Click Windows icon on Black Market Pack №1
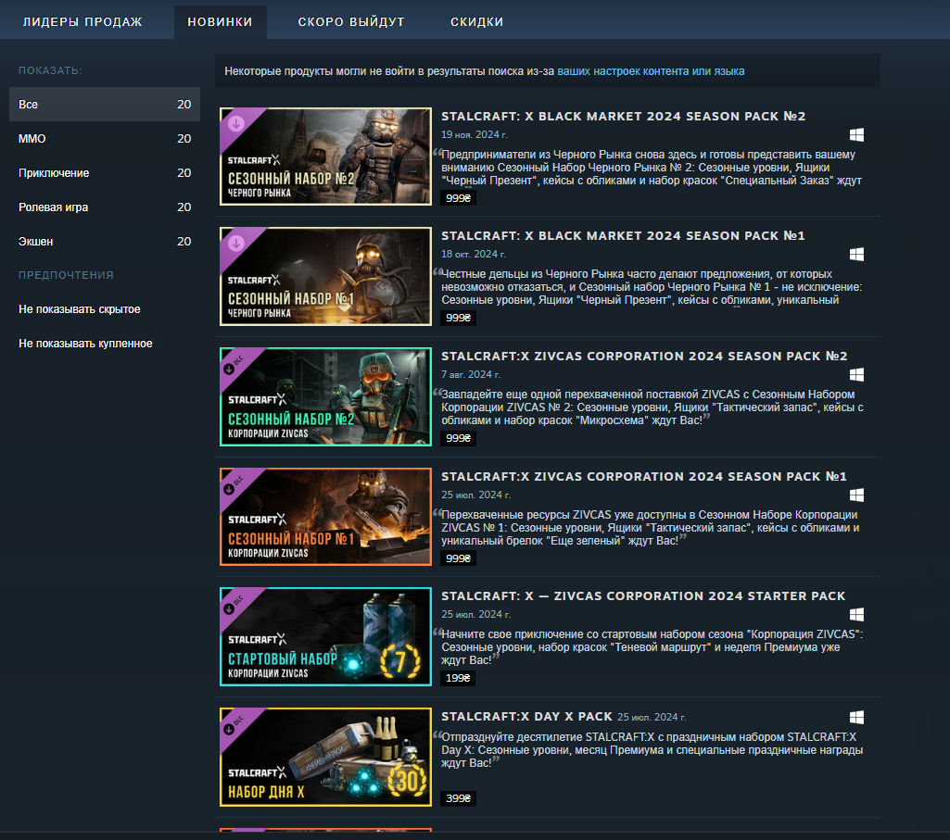950x840 pixels. pos(856,255)
